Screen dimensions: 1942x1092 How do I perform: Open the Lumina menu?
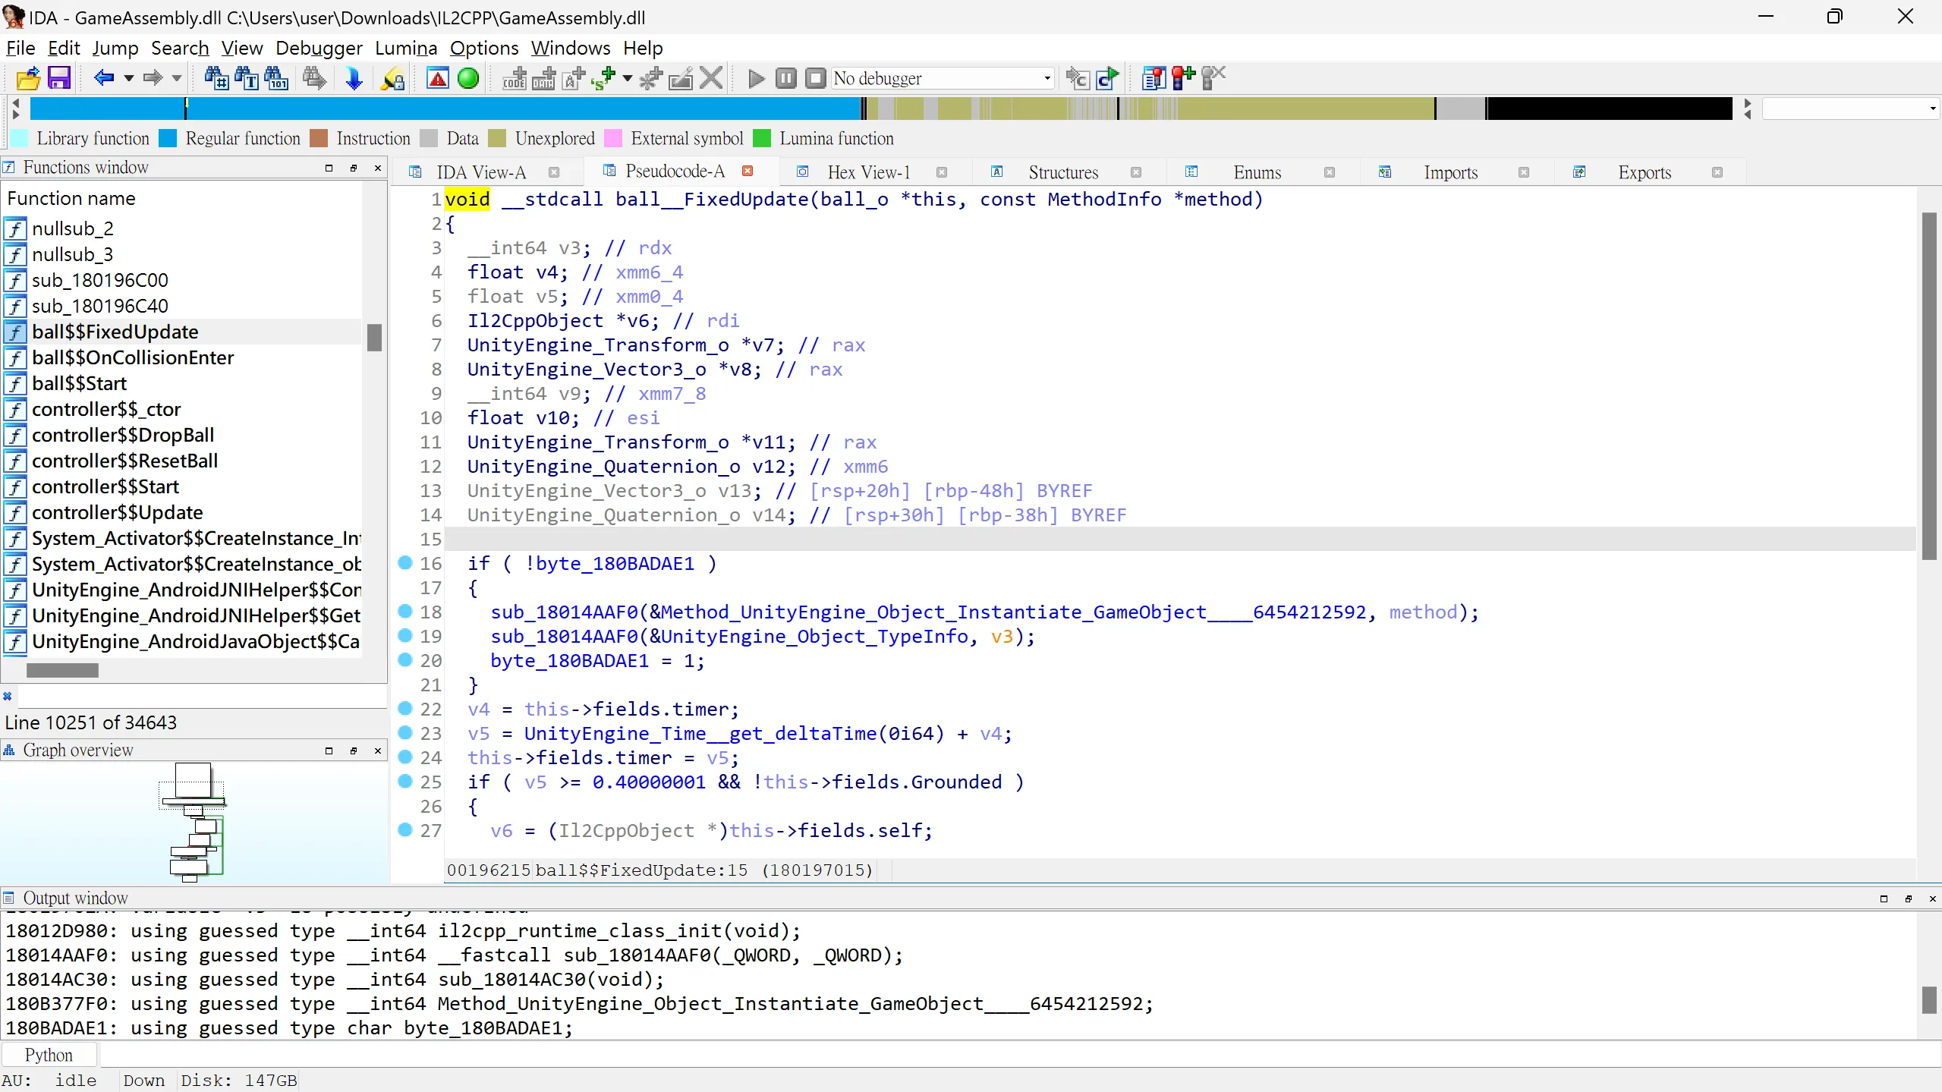point(406,48)
